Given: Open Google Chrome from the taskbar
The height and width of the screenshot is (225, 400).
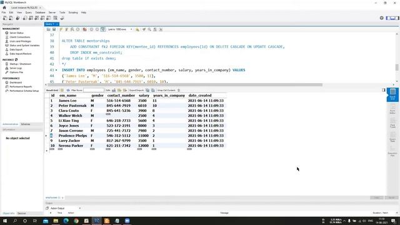Looking at the screenshot, I should pyautogui.click(x=76, y=221).
